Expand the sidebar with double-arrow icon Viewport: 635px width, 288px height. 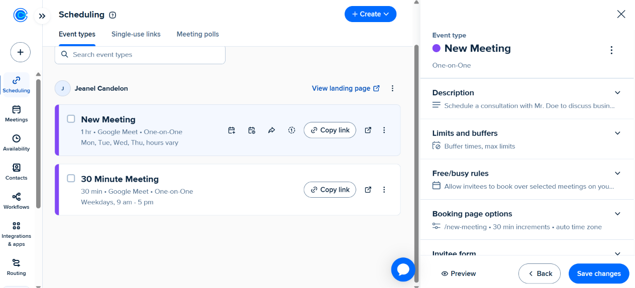(x=42, y=16)
